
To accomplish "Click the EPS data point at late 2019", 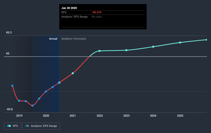I will click(x=39, y=99).
